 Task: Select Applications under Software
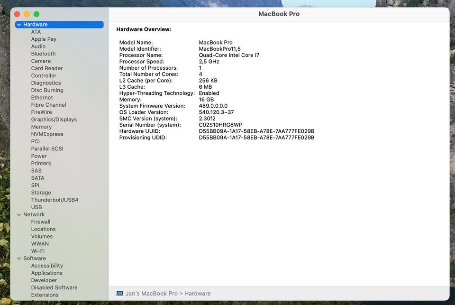[46, 273]
